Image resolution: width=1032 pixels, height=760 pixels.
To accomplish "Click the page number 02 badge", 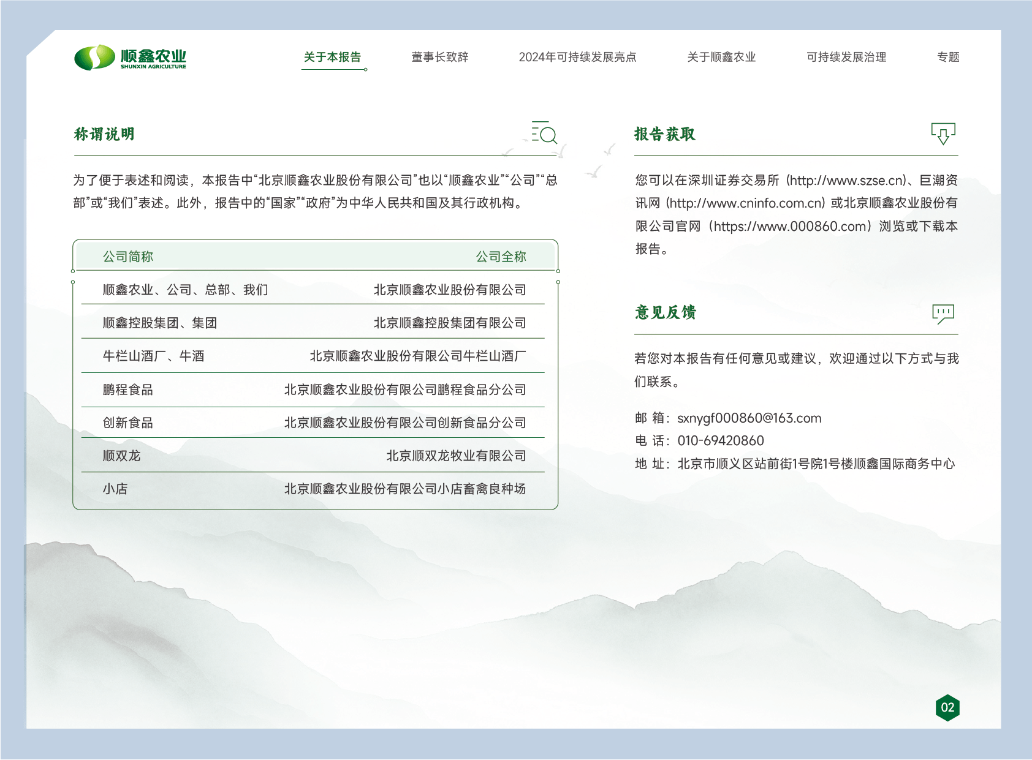I will click(x=947, y=708).
